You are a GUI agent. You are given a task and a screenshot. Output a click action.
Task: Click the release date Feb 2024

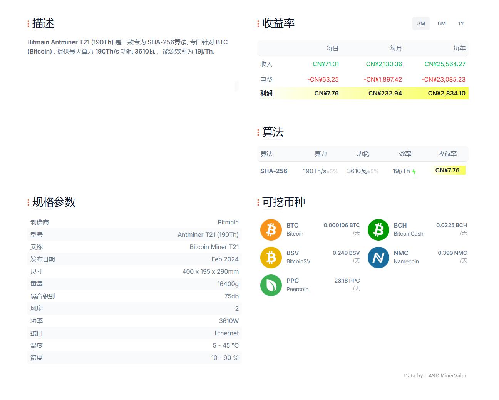225,259
